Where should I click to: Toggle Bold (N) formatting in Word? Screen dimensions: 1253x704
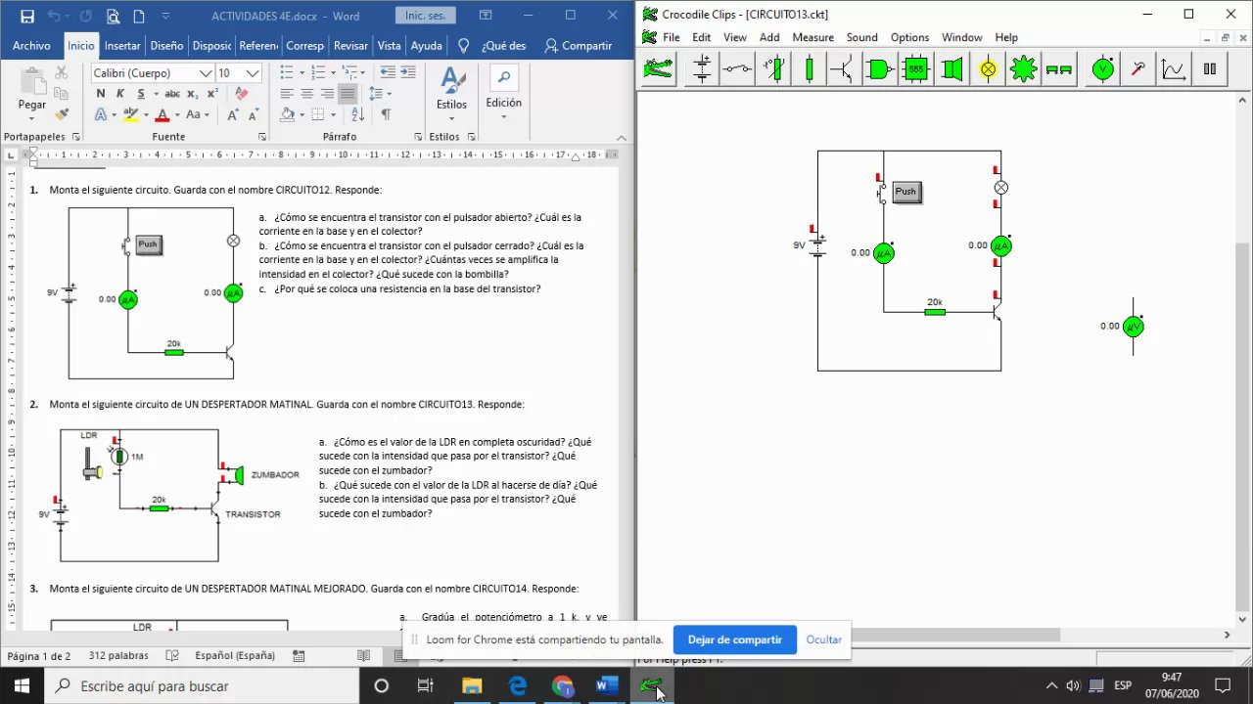click(x=101, y=94)
